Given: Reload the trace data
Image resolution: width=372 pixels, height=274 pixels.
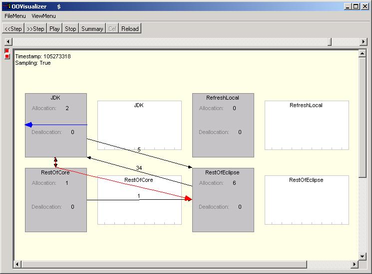Looking at the screenshot, I should tap(130, 28).
